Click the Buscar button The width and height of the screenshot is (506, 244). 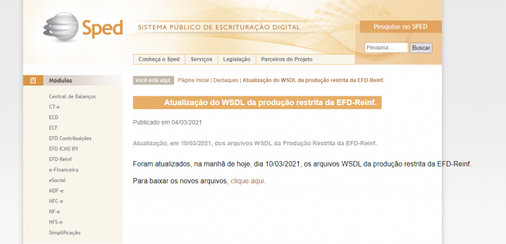coord(421,48)
